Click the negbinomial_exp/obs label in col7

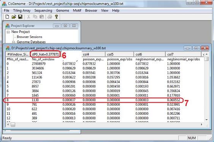coord(184,59)
